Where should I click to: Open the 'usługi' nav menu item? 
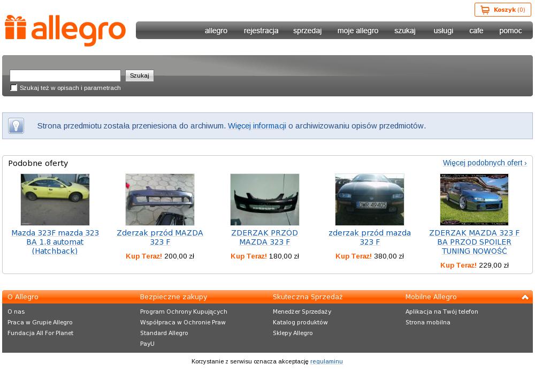point(443,31)
